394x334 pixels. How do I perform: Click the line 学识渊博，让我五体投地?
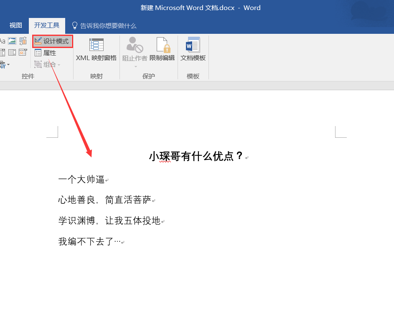tap(109, 221)
